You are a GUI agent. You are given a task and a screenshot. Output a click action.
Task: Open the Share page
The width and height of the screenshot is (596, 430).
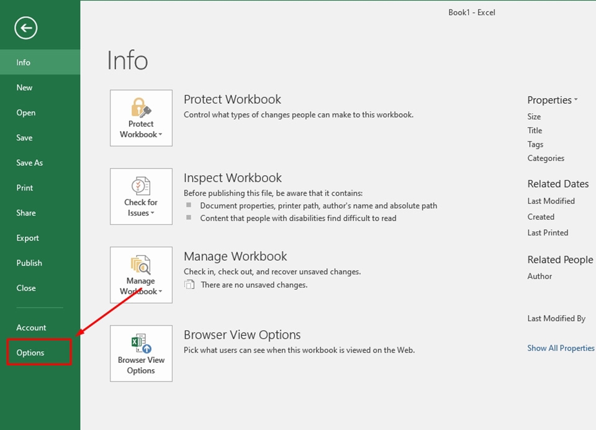(x=40, y=213)
